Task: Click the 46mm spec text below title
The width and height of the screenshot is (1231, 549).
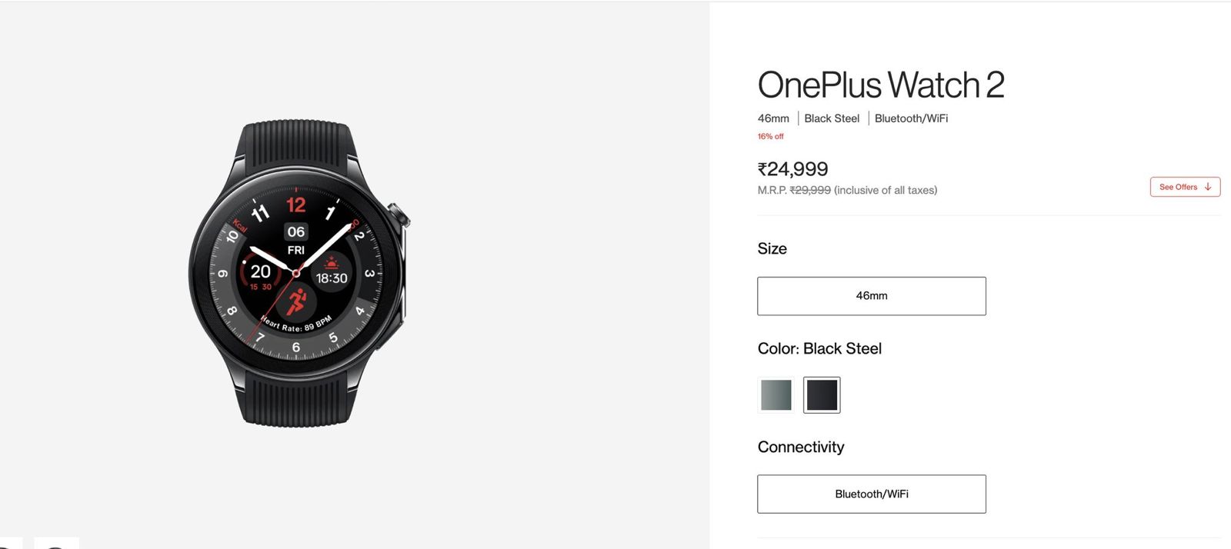Action: (773, 118)
